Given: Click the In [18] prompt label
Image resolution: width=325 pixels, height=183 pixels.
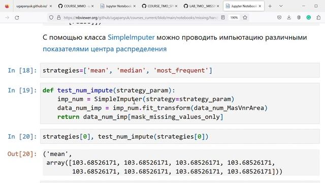Looking at the screenshot, I should pyautogui.click(x=22, y=71).
